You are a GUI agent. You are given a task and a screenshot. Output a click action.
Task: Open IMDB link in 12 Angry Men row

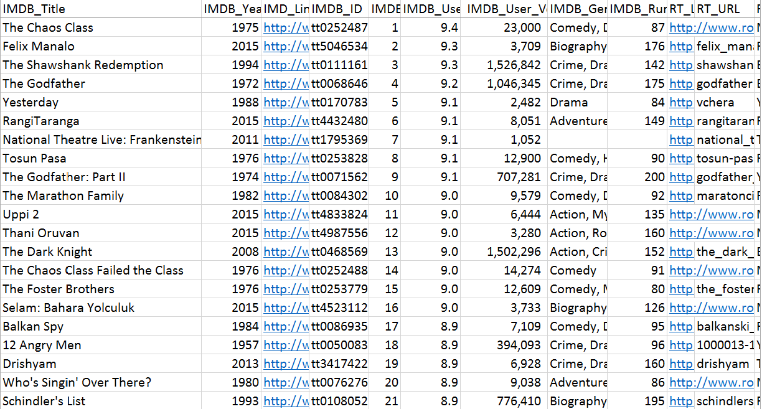(286, 345)
